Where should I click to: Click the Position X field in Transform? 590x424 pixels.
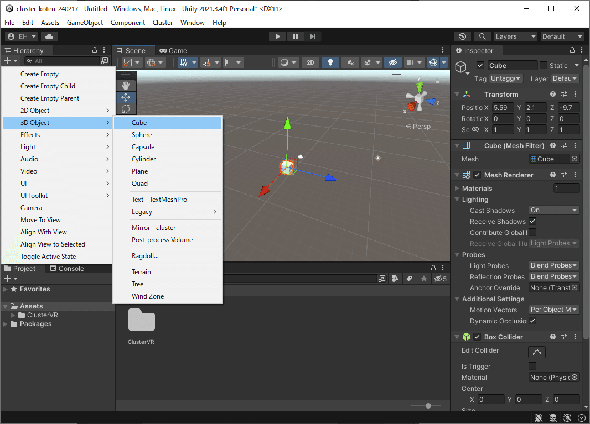point(503,107)
